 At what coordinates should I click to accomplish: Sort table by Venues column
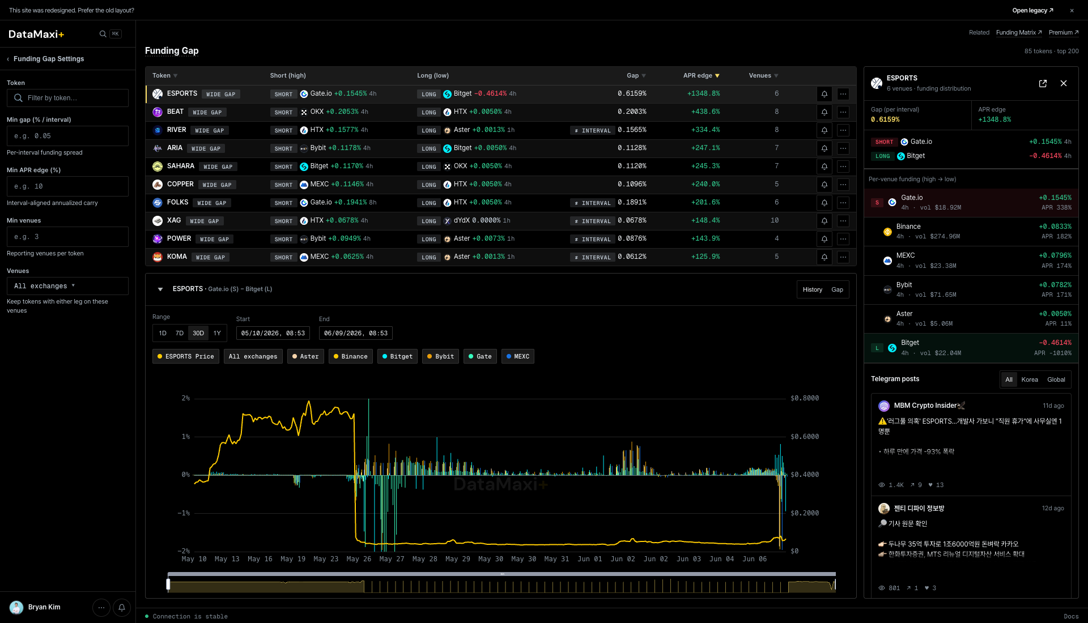point(764,76)
